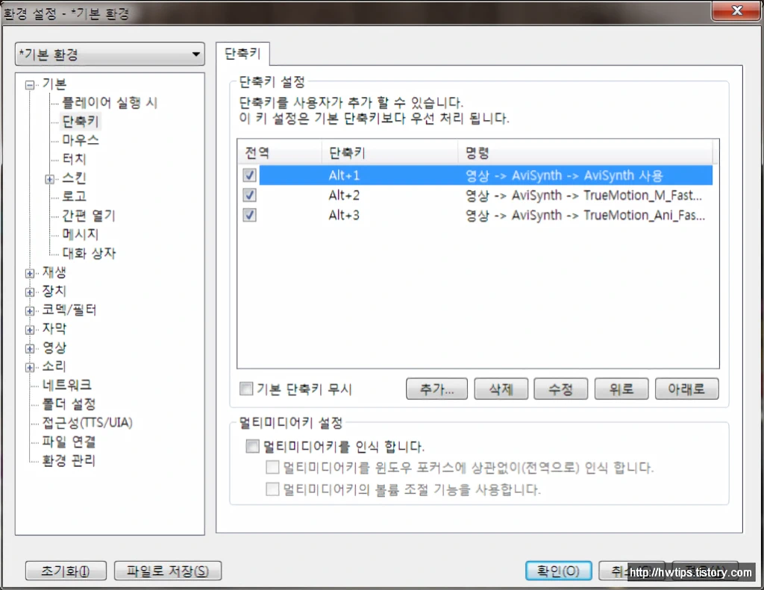This screenshot has width=764, height=590.
Task: Expand the 코덱/필터 tree node
Action: pos(30,311)
